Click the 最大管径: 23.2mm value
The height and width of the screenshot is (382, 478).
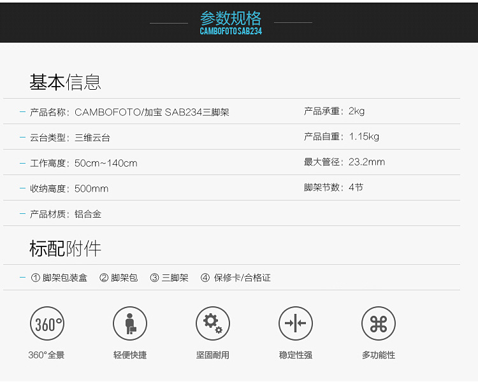(x=344, y=162)
